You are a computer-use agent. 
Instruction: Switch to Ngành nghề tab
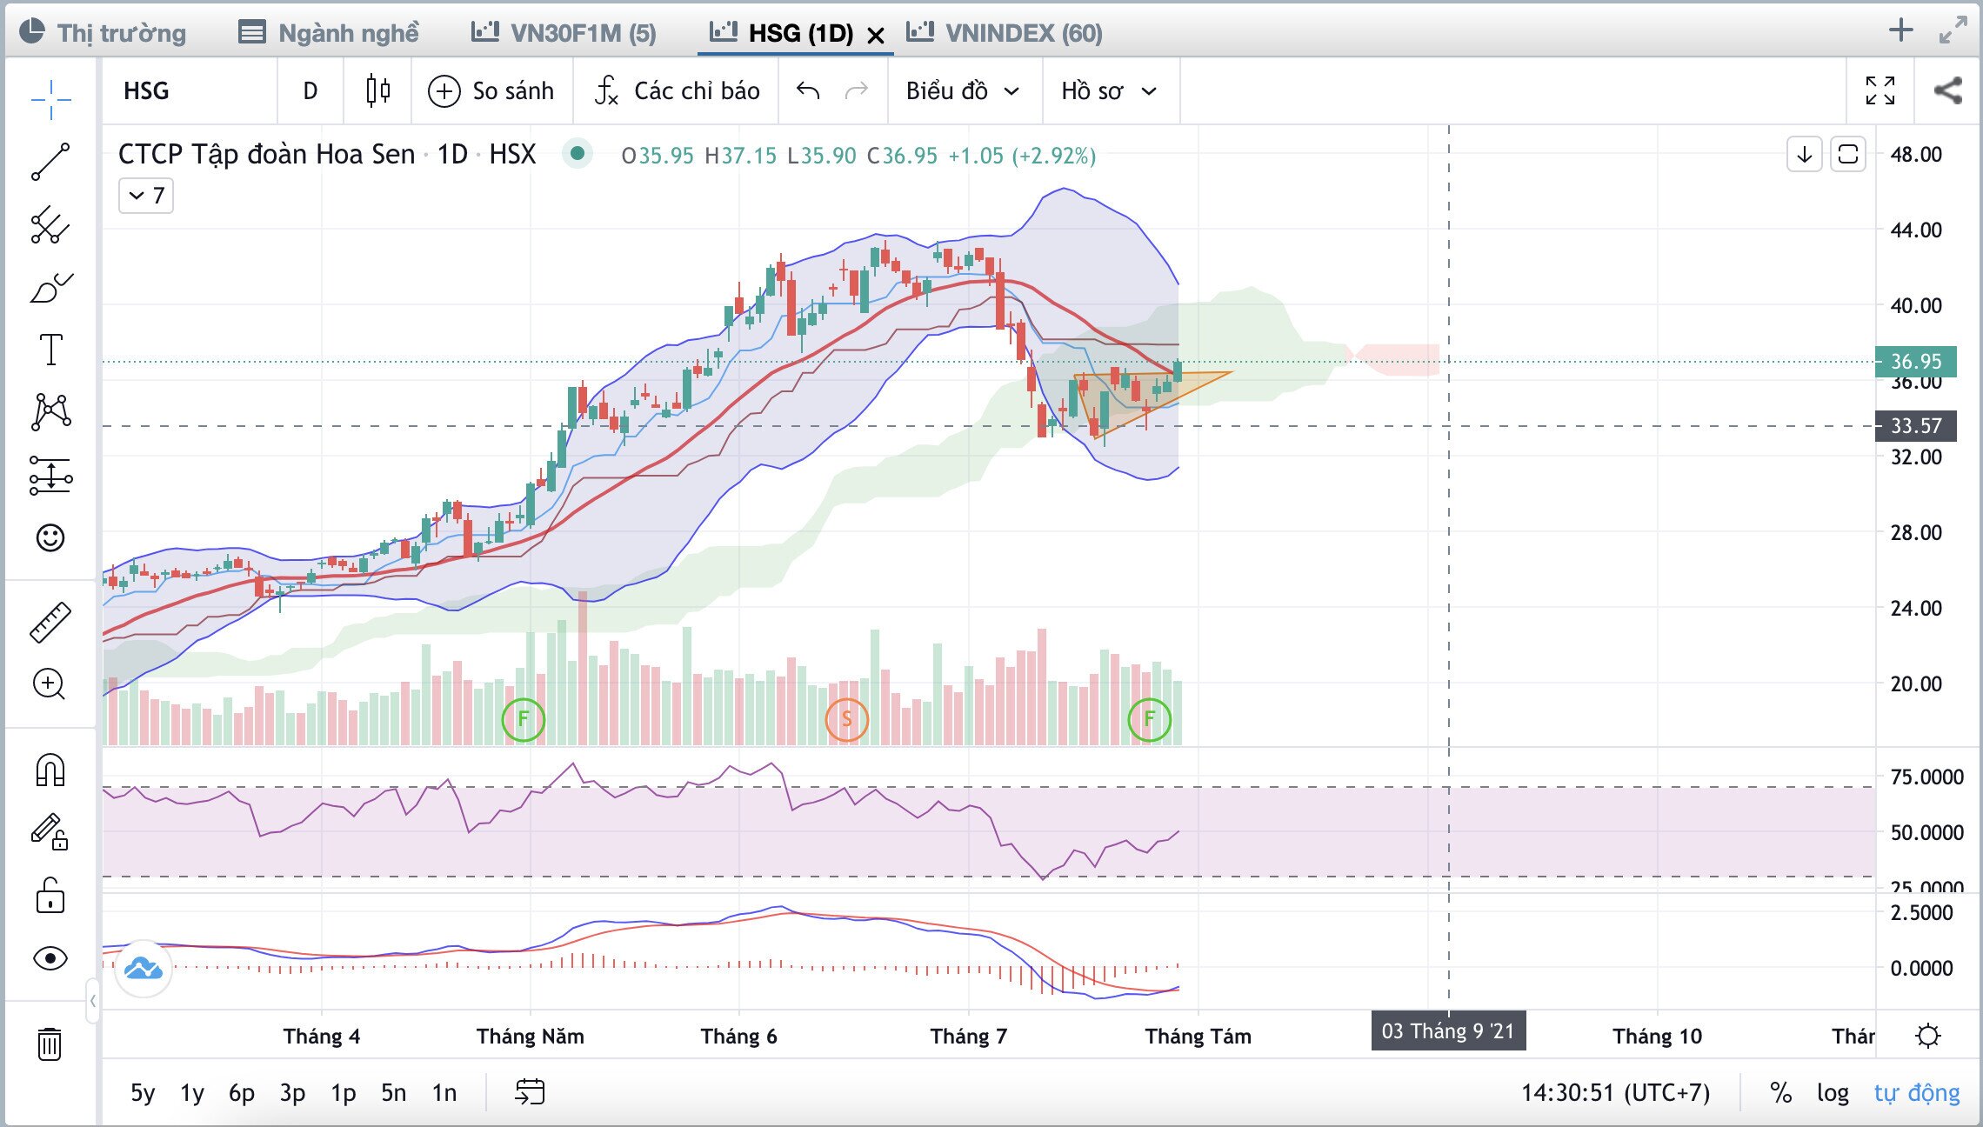tap(329, 33)
